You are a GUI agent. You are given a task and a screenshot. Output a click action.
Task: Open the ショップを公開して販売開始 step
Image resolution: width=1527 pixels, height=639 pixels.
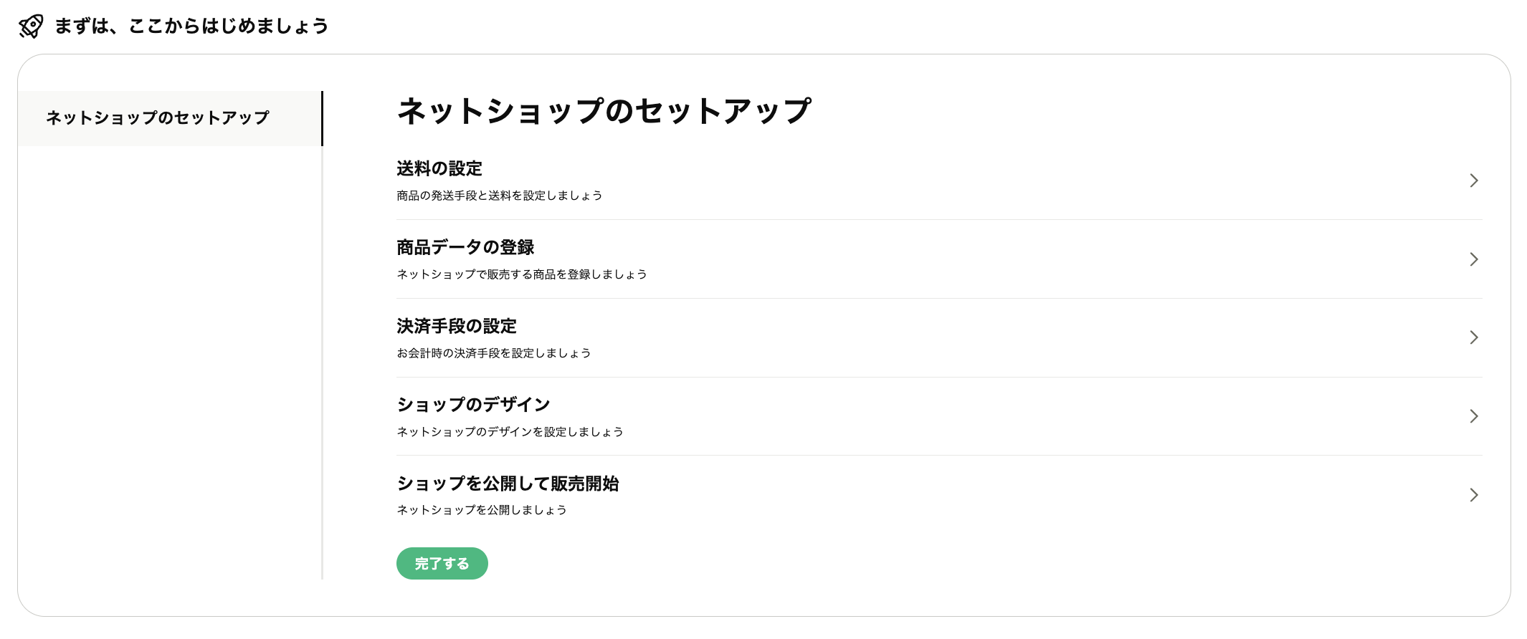[x=508, y=484]
